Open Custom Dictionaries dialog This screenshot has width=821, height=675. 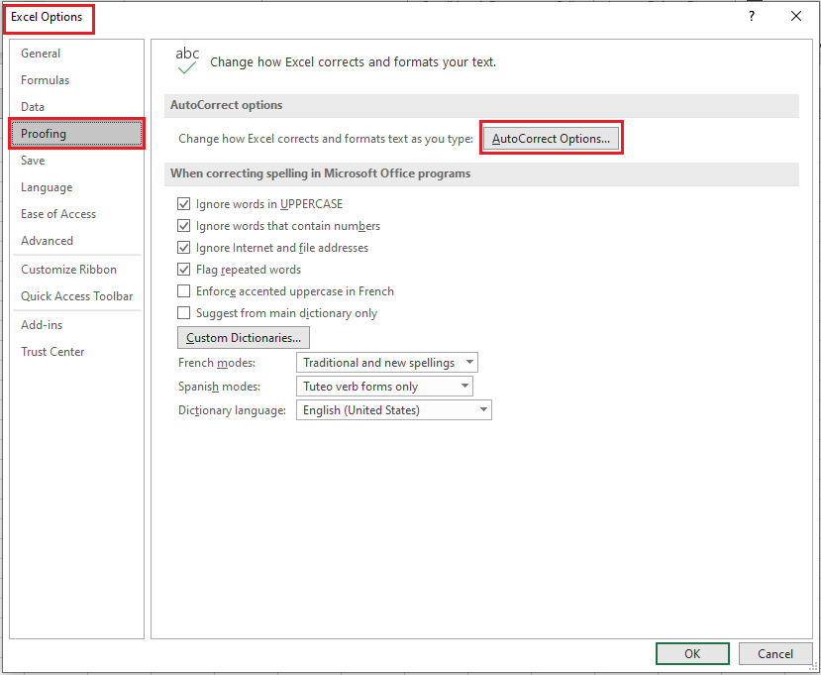coord(243,337)
